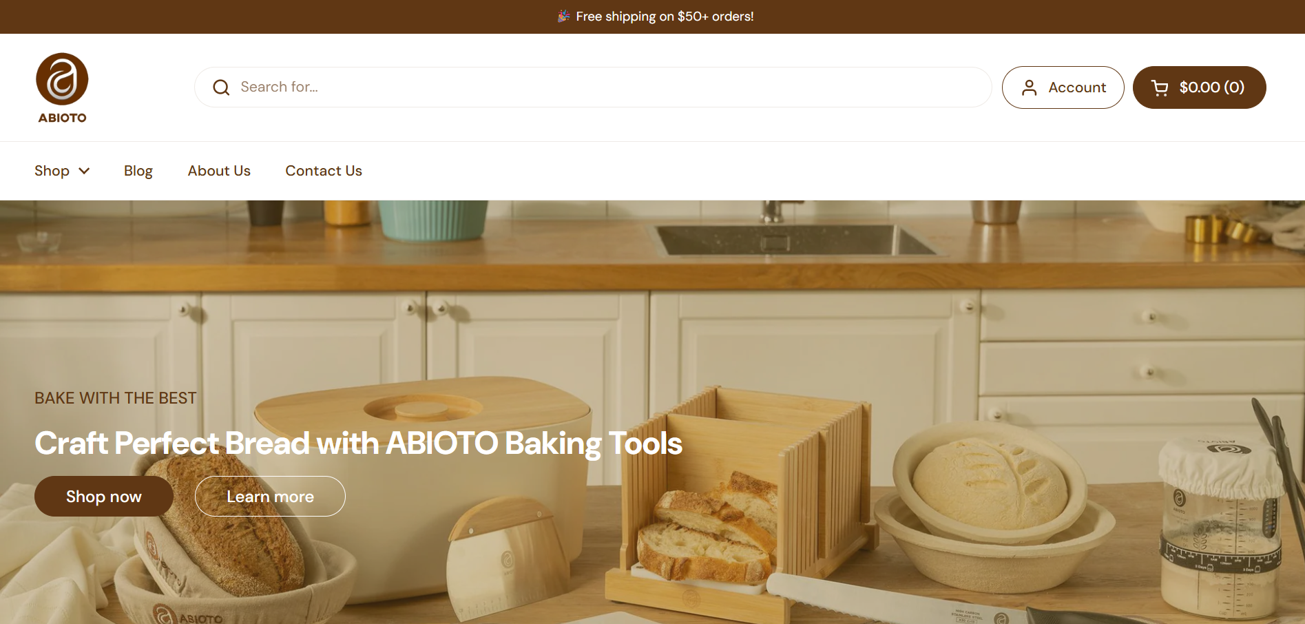
Task: Expand the chevron next to Shop
Action: [x=84, y=171]
